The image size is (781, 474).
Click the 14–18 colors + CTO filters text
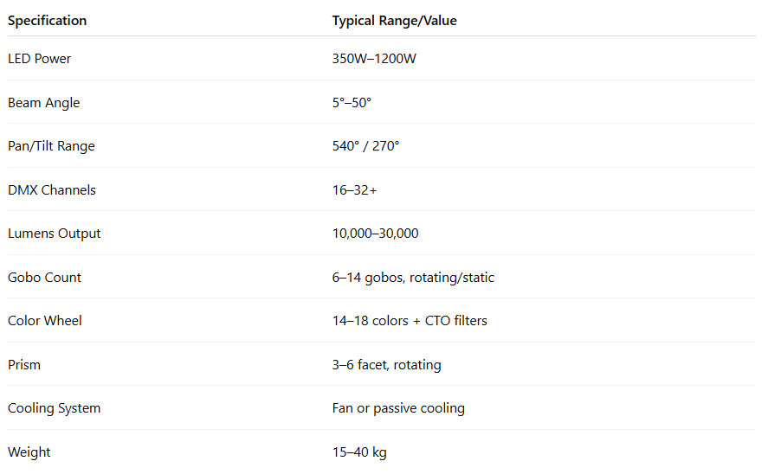(410, 321)
